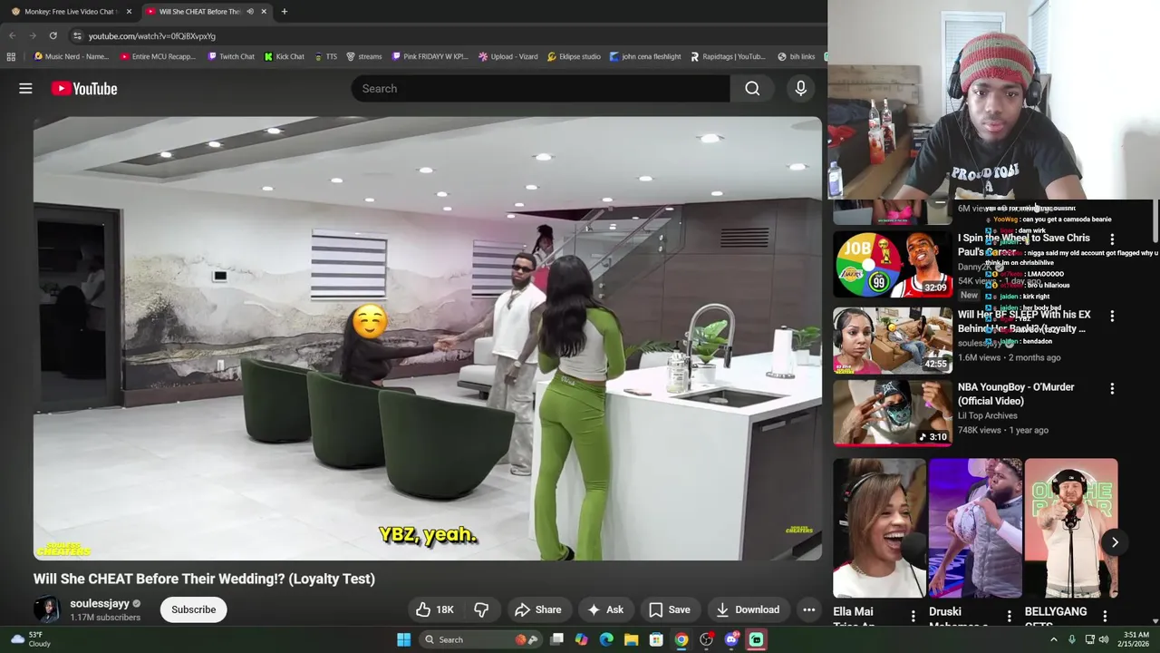1160x653 pixels.
Task: Open the 42:55 loyalty test thumbnail
Action: point(893,340)
